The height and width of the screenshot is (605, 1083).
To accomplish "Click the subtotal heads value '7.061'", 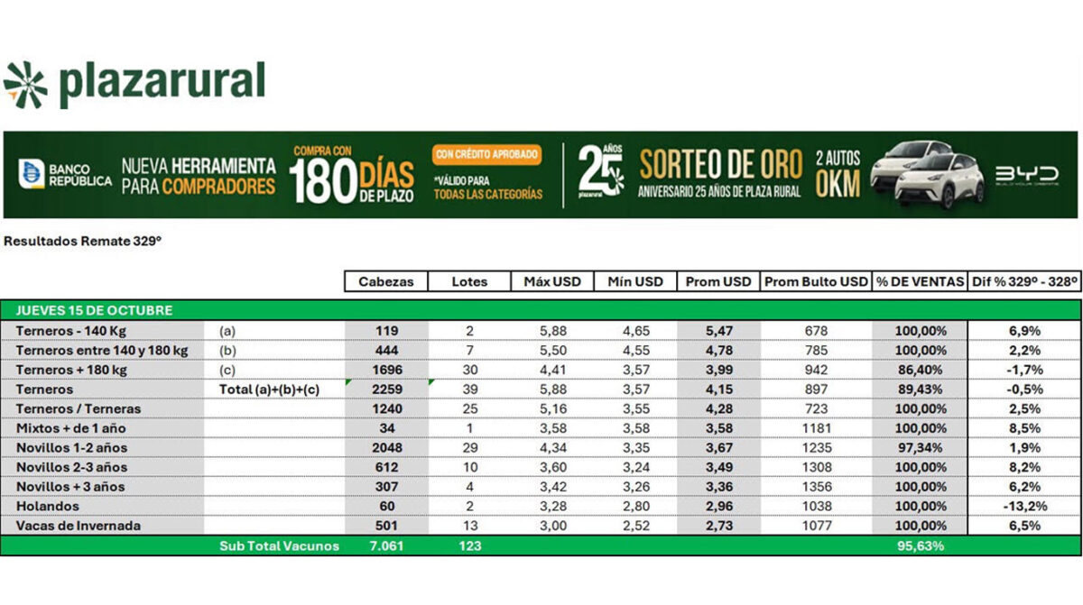I will 386,545.
